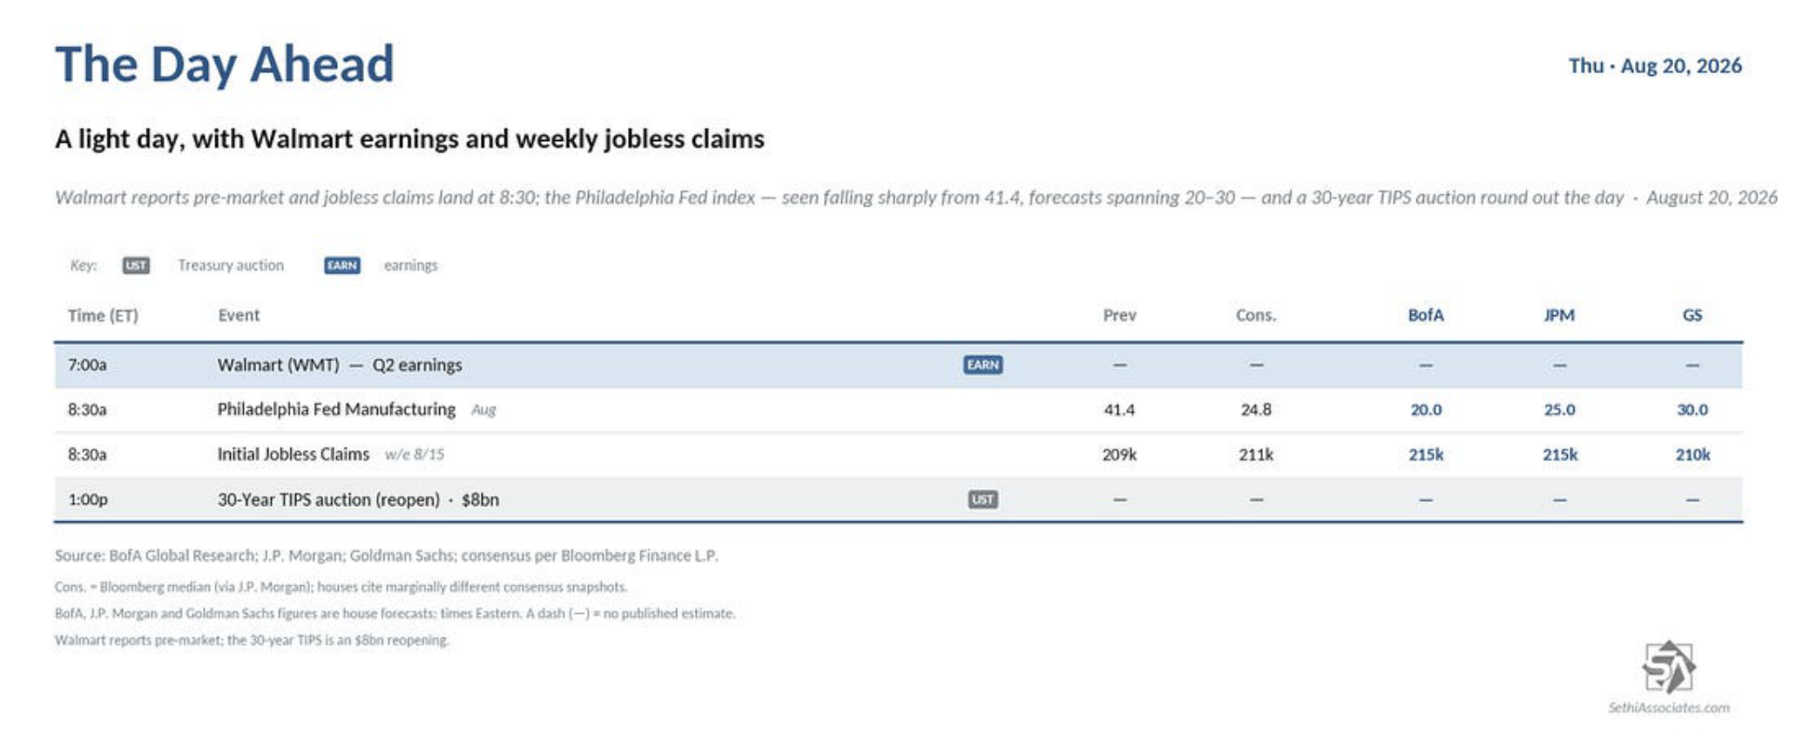Viewport: 1796px width, 741px height.
Task: Click the JPM jobless claims forecast 215k
Action: (x=1559, y=455)
